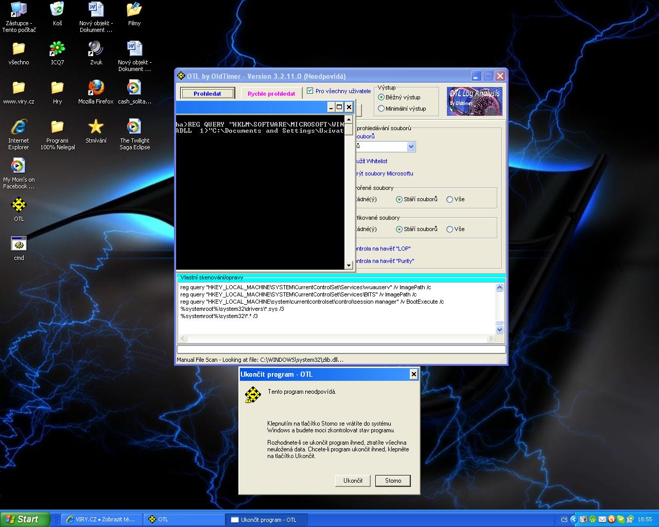
Task: Open The Twilight Saga Eclipse file
Action: pyautogui.click(x=134, y=127)
